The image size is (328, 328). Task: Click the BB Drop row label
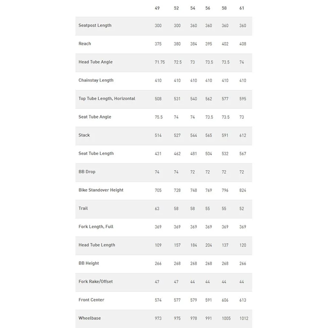[87, 172]
